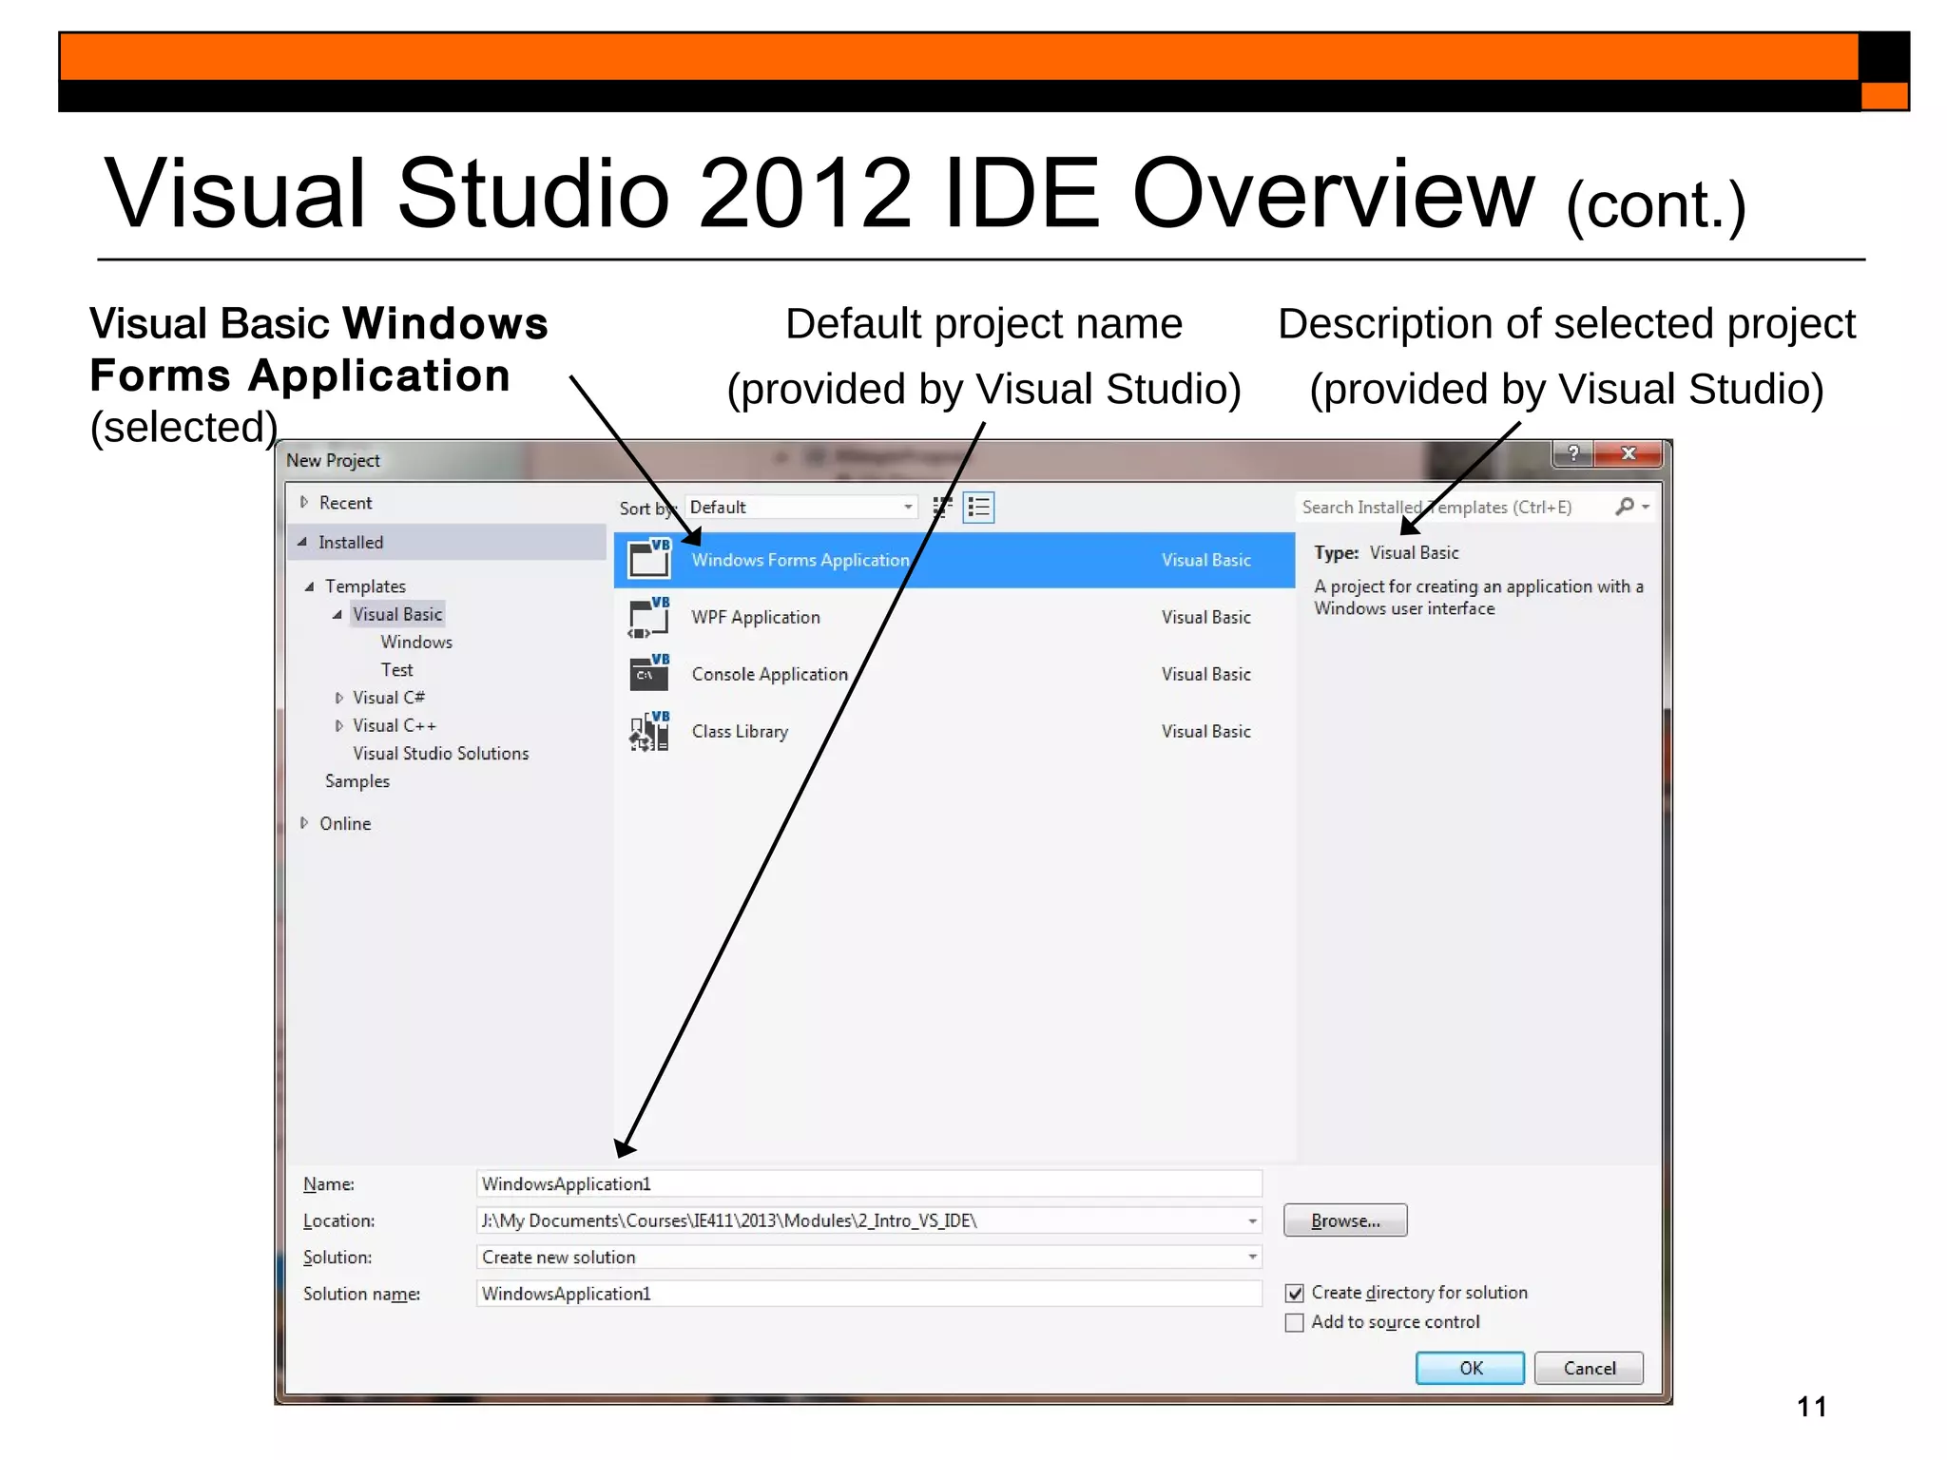Image resolution: width=1947 pixels, height=1460 pixels.
Task: Select the Visual C# tree item
Action: pos(389,698)
